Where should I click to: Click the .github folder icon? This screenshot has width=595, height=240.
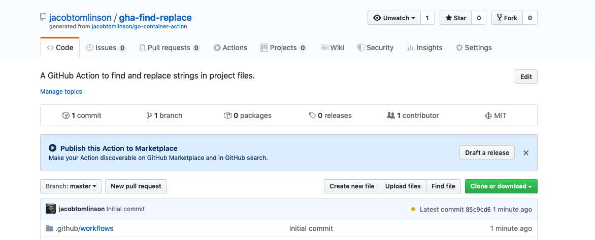point(49,228)
